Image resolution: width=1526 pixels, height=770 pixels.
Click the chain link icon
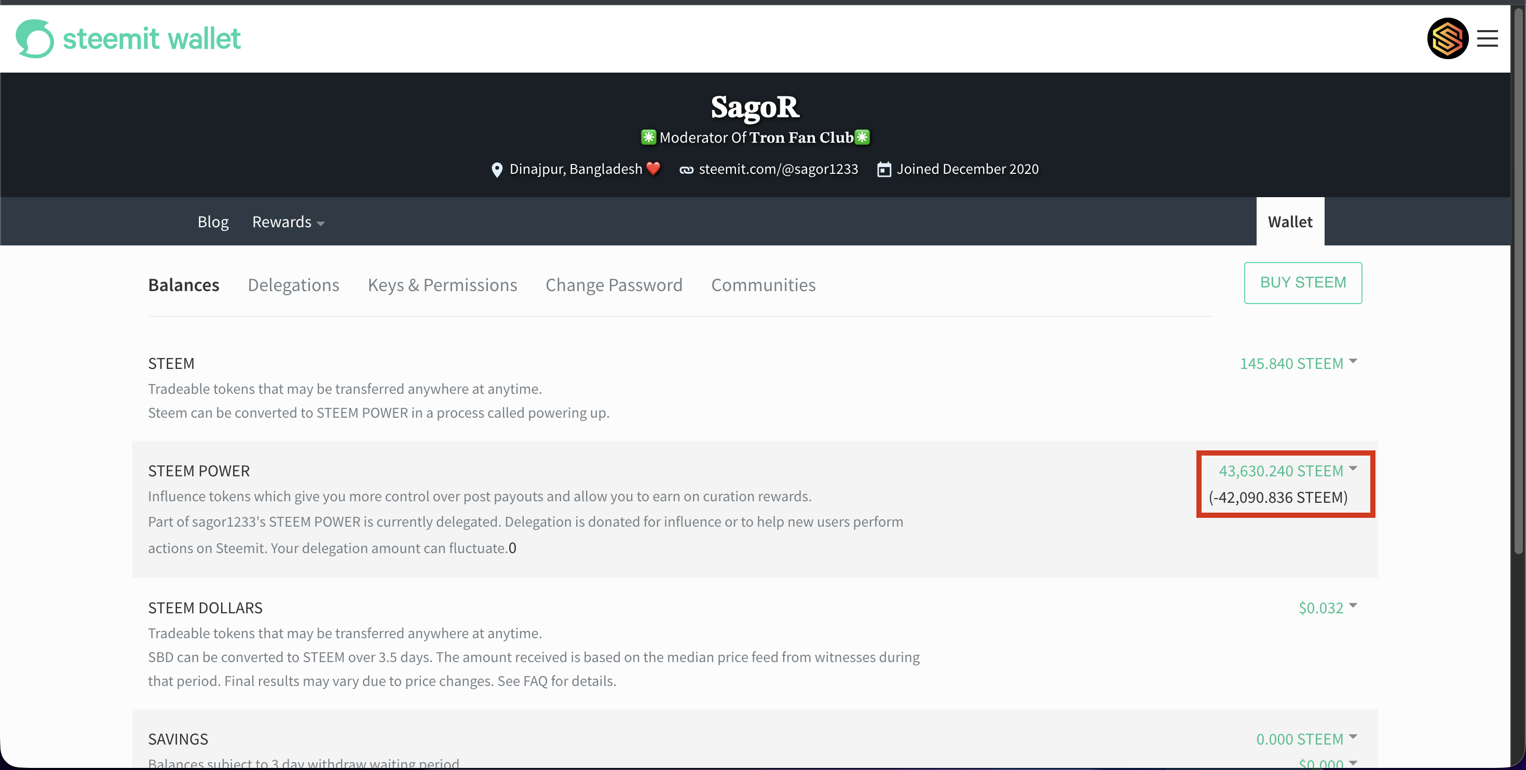686,170
